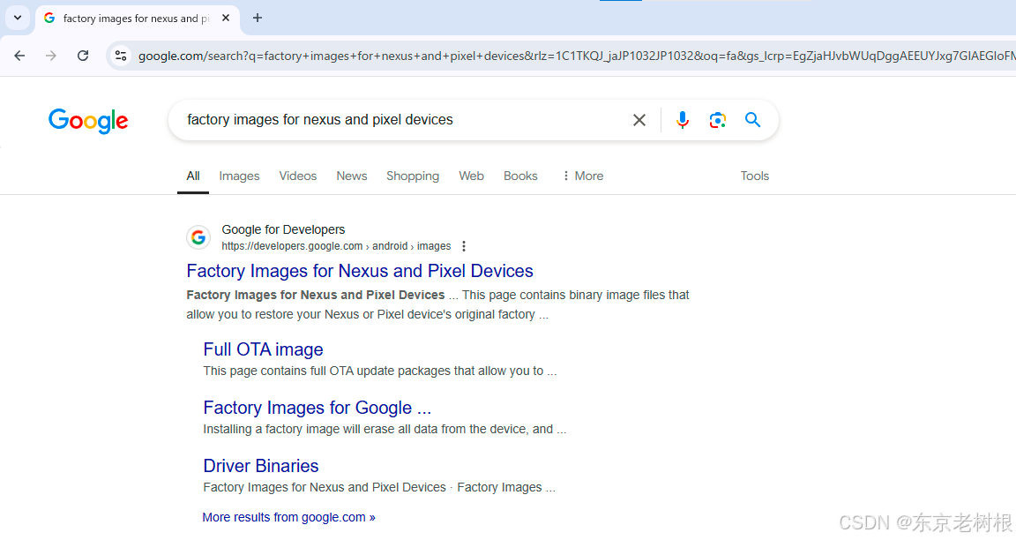The image size is (1016, 540).
Task: Close the factory images browser tab
Action: pyautogui.click(x=226, y=19)
